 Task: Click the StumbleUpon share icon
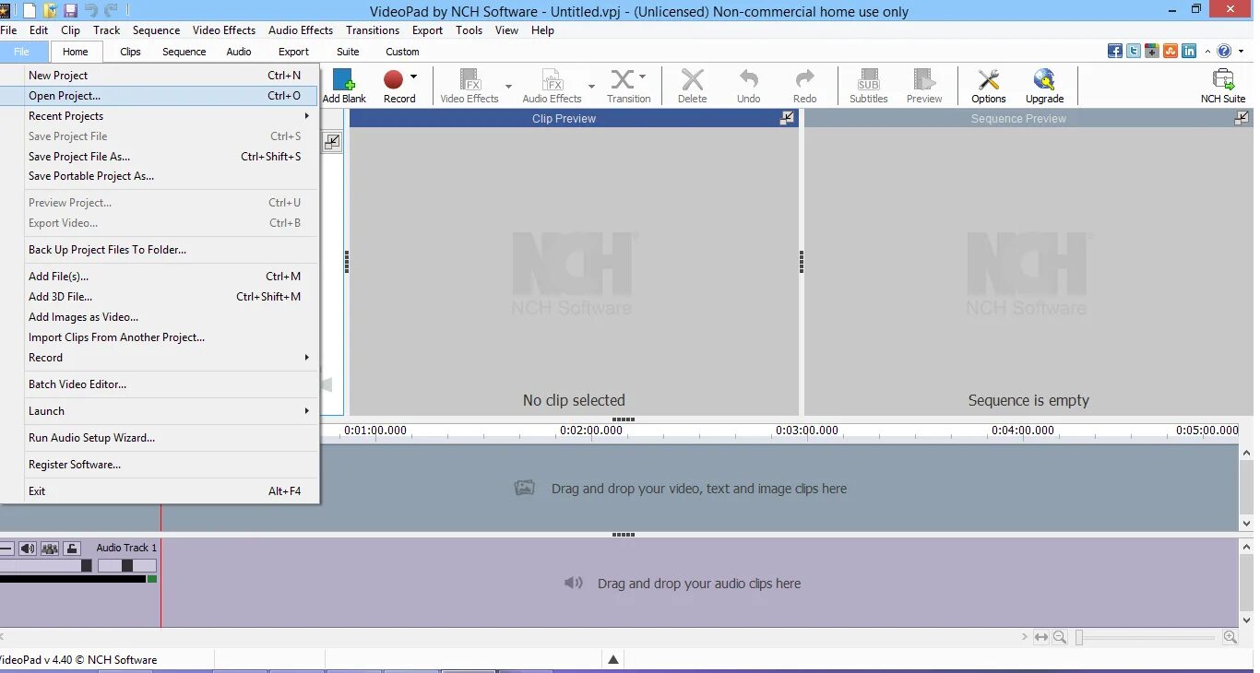tap(1171, 52)
